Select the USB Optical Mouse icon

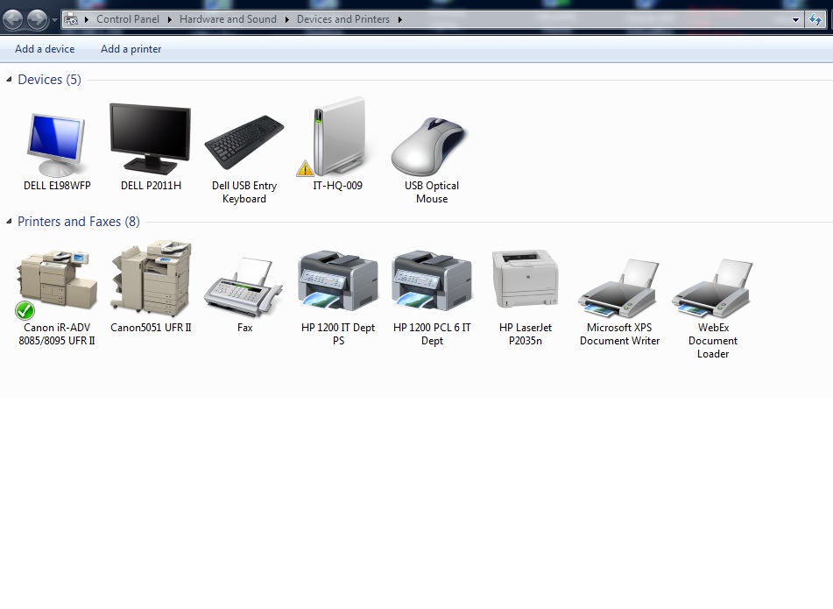click(428, 146)
